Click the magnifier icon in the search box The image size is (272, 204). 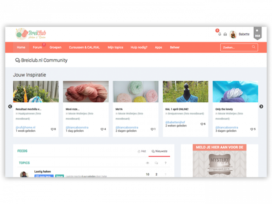pyautogui.click(x=254, y=47)
